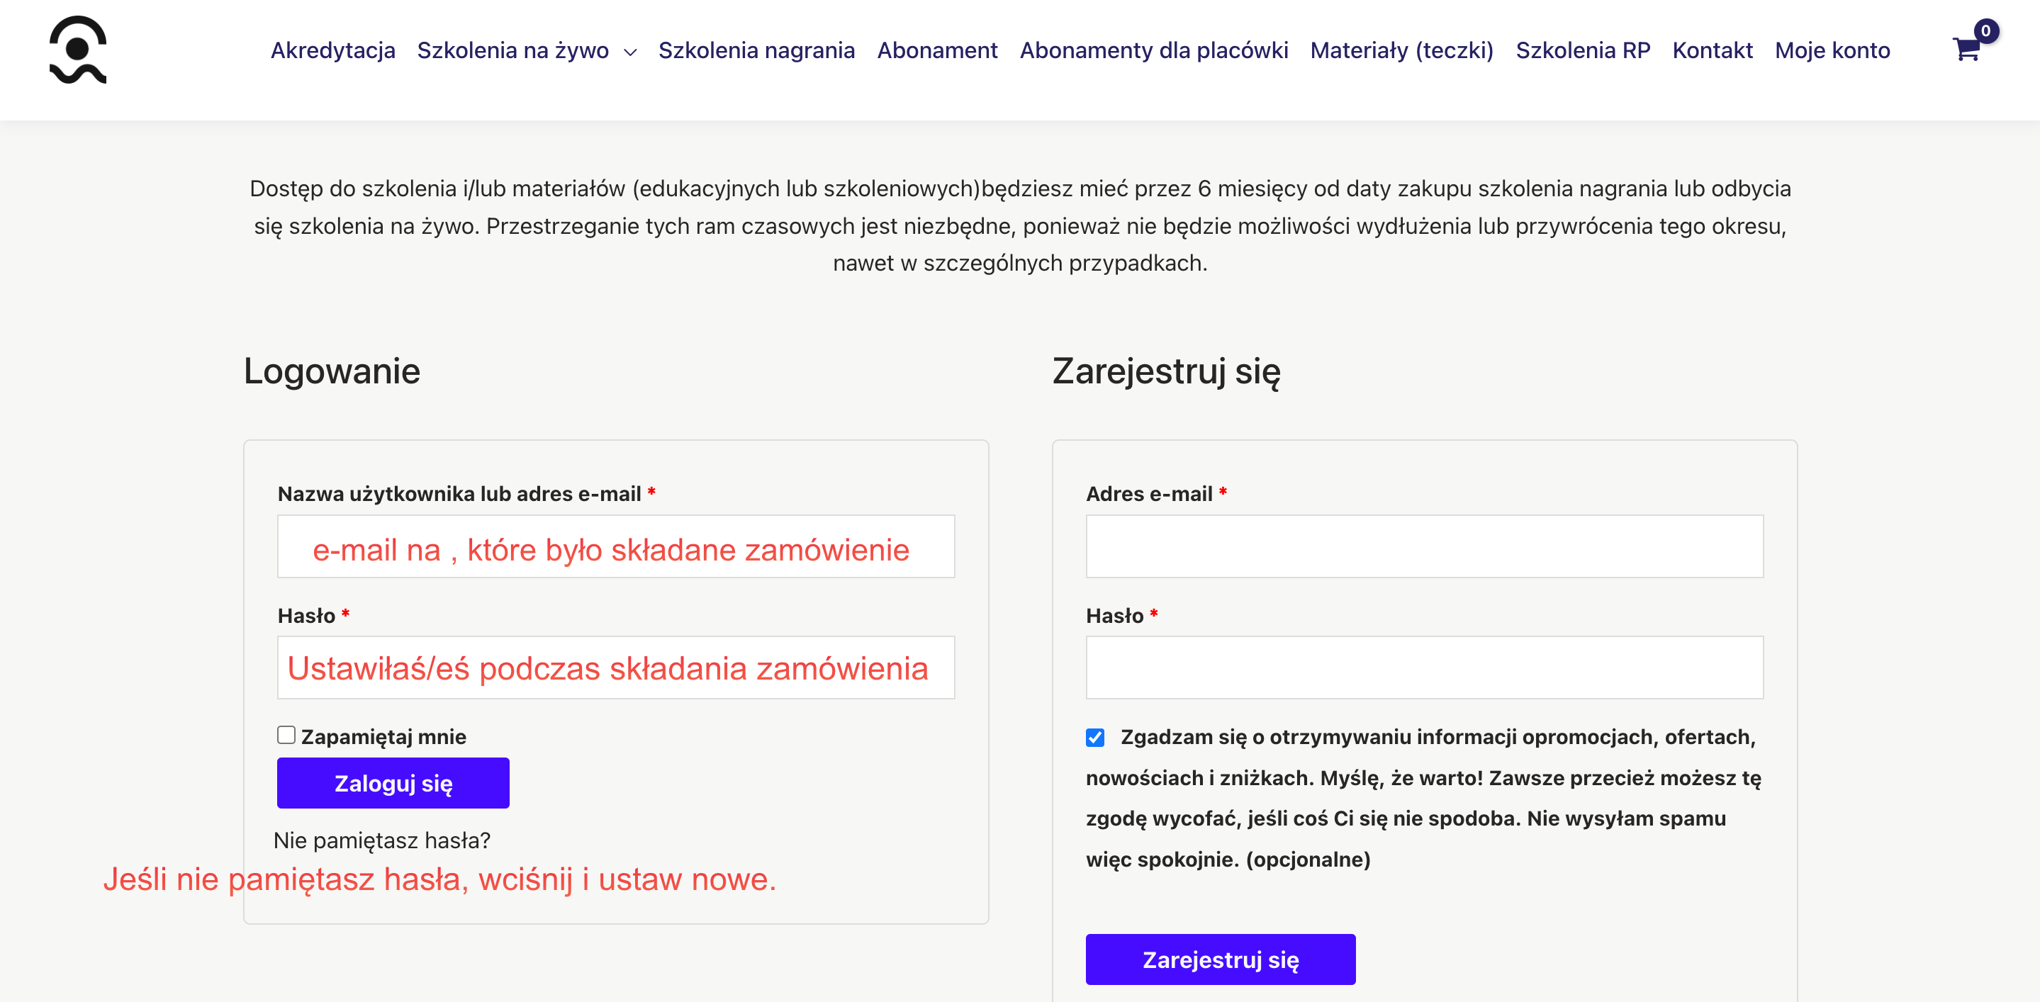The width and height of the screenshot is (2040, 1002).
Task: Open Szkolenia na żywo menu item
Action: tap(512, 50)
